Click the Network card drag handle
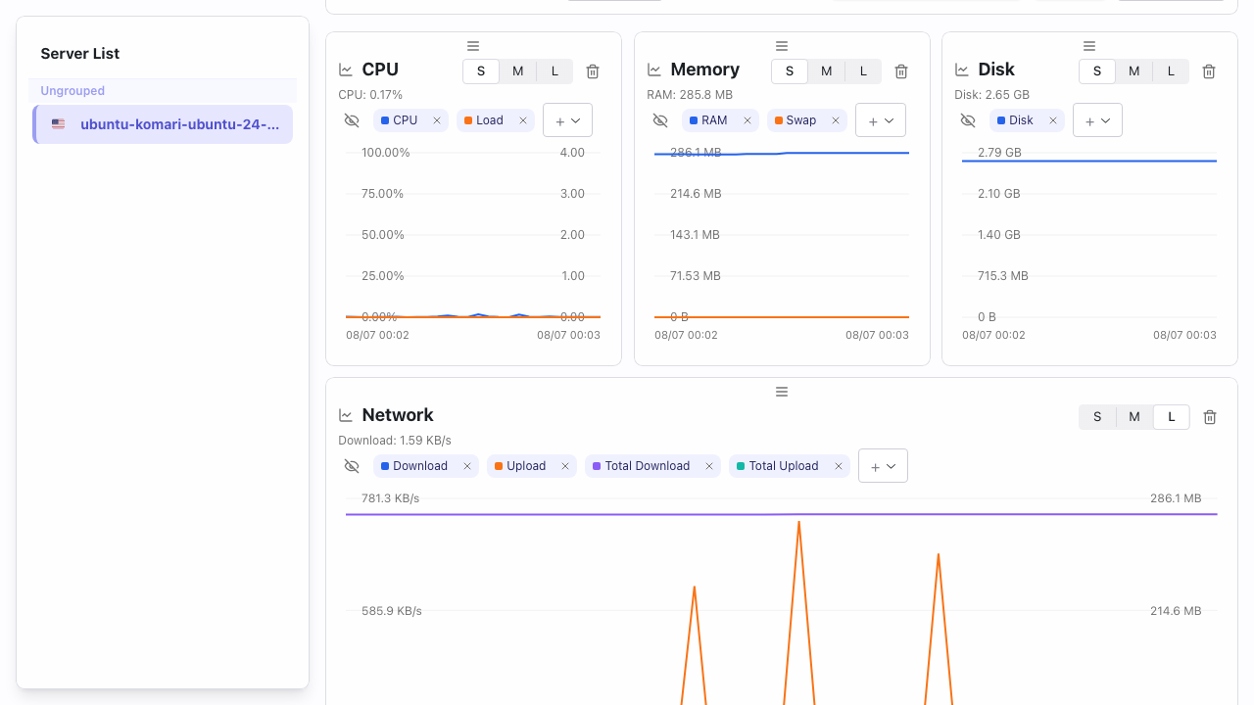 click(782, 392)
